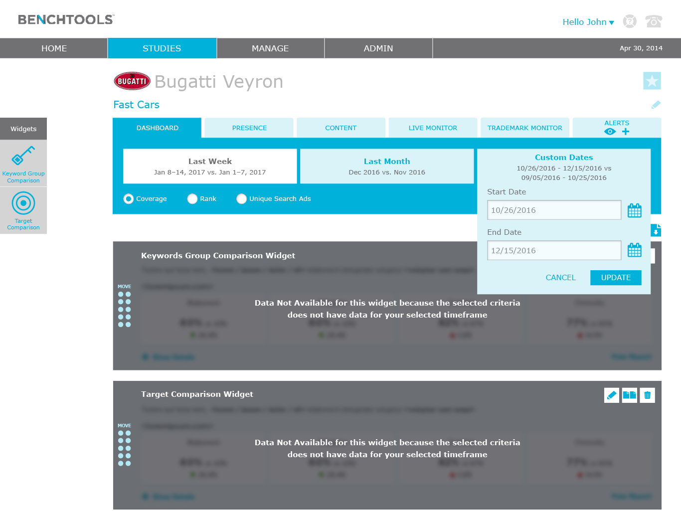The width and height of the screenshot is (681, 521).
Task: Delete the Target Comparison Widget
Action: [x=647, y=395]
